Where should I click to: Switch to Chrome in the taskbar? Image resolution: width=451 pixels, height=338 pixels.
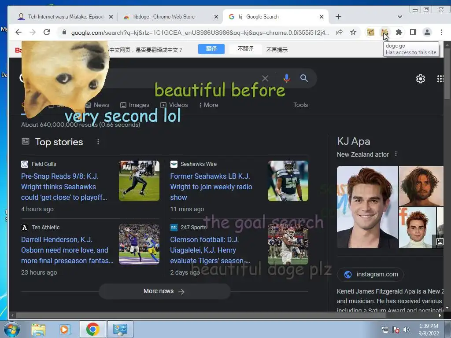(x=92, y=329)
